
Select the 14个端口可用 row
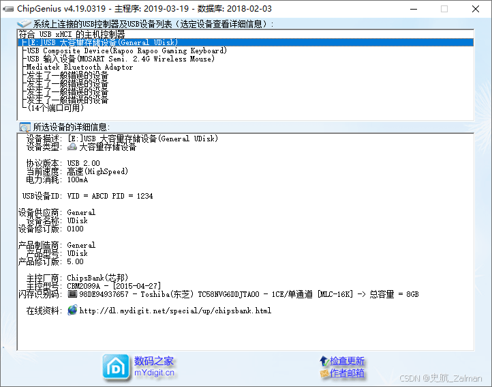tap(245, 108)
